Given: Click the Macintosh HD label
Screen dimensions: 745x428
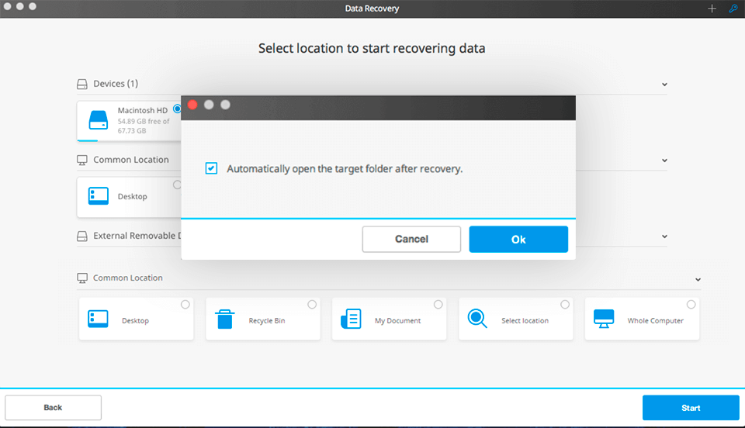Looking at the screenshot, I should pos(143,110).
